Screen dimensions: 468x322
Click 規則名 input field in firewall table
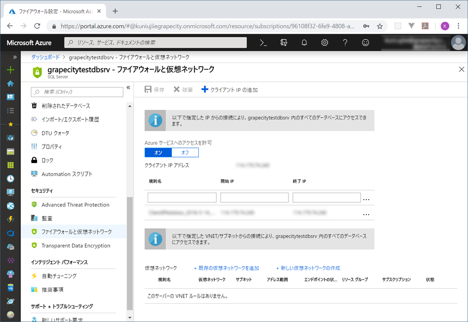[x=182, y=198]
